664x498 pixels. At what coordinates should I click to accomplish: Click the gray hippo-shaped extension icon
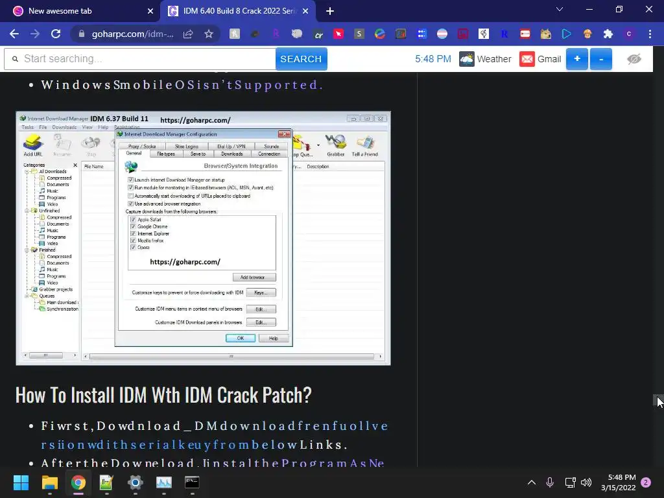[x=297, y=34]
